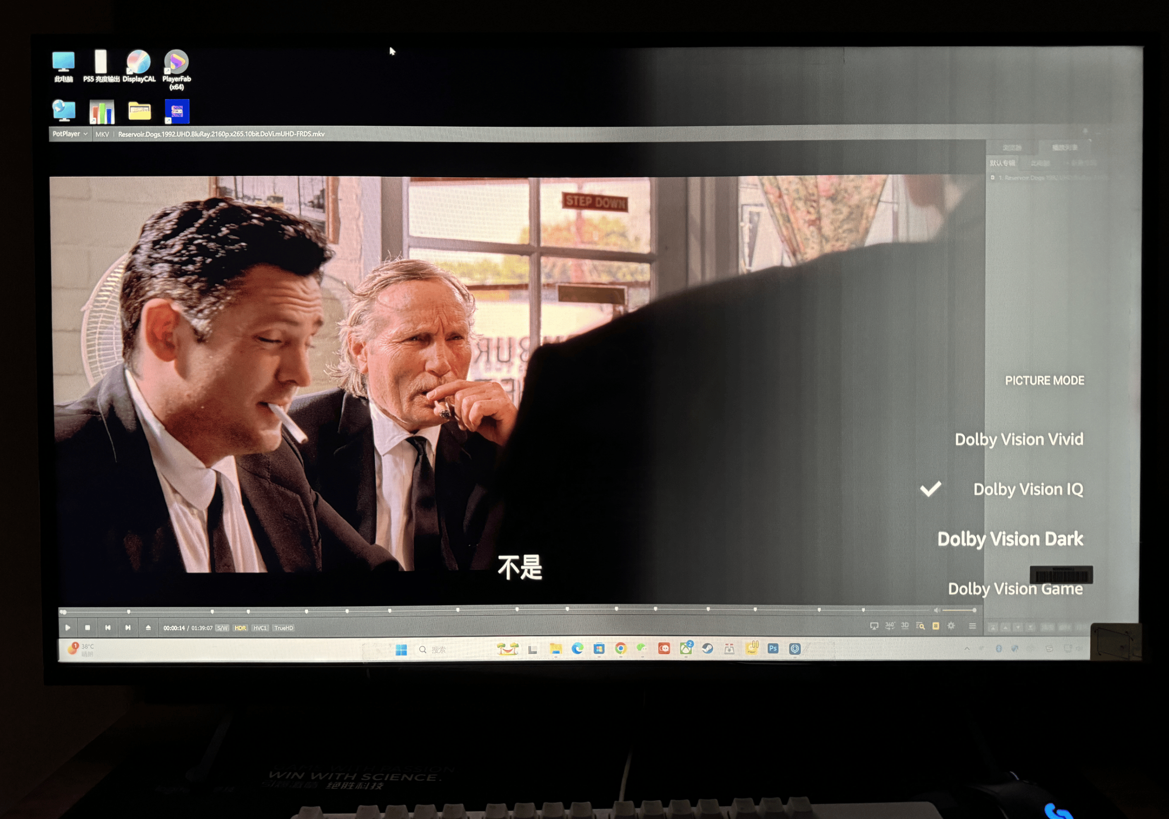Click the MKV format label in title bar

[102, 135]
